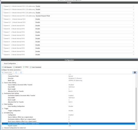Screen dimensions: 138x130
Task: Click GPDMA 2D Addressing node type value
Action: [75, 80]
